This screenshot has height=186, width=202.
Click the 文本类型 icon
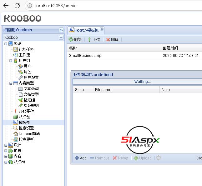(x=21, y=89)
